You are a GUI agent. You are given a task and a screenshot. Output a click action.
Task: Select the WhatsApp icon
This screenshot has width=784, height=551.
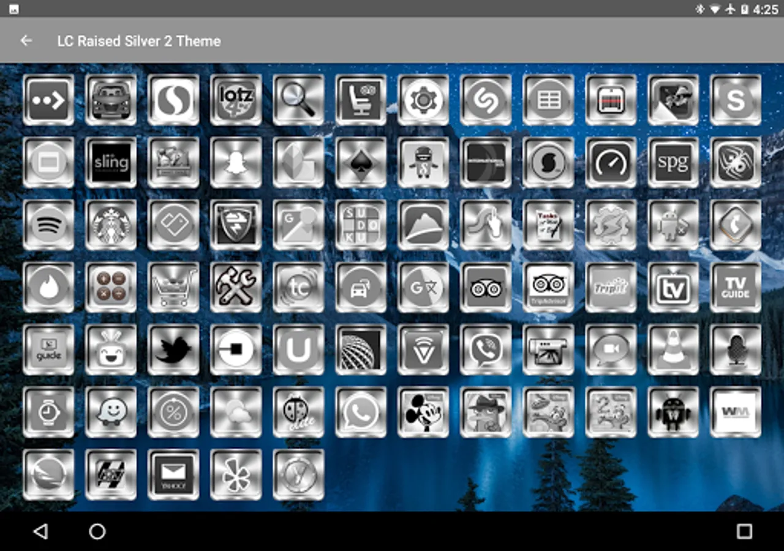tap(361, 412)
